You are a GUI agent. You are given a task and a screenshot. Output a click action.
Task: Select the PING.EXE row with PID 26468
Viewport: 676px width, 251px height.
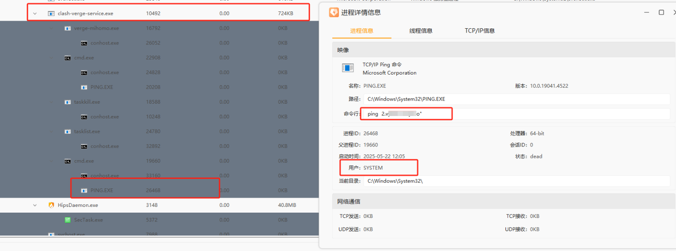(x=159, y=191)
